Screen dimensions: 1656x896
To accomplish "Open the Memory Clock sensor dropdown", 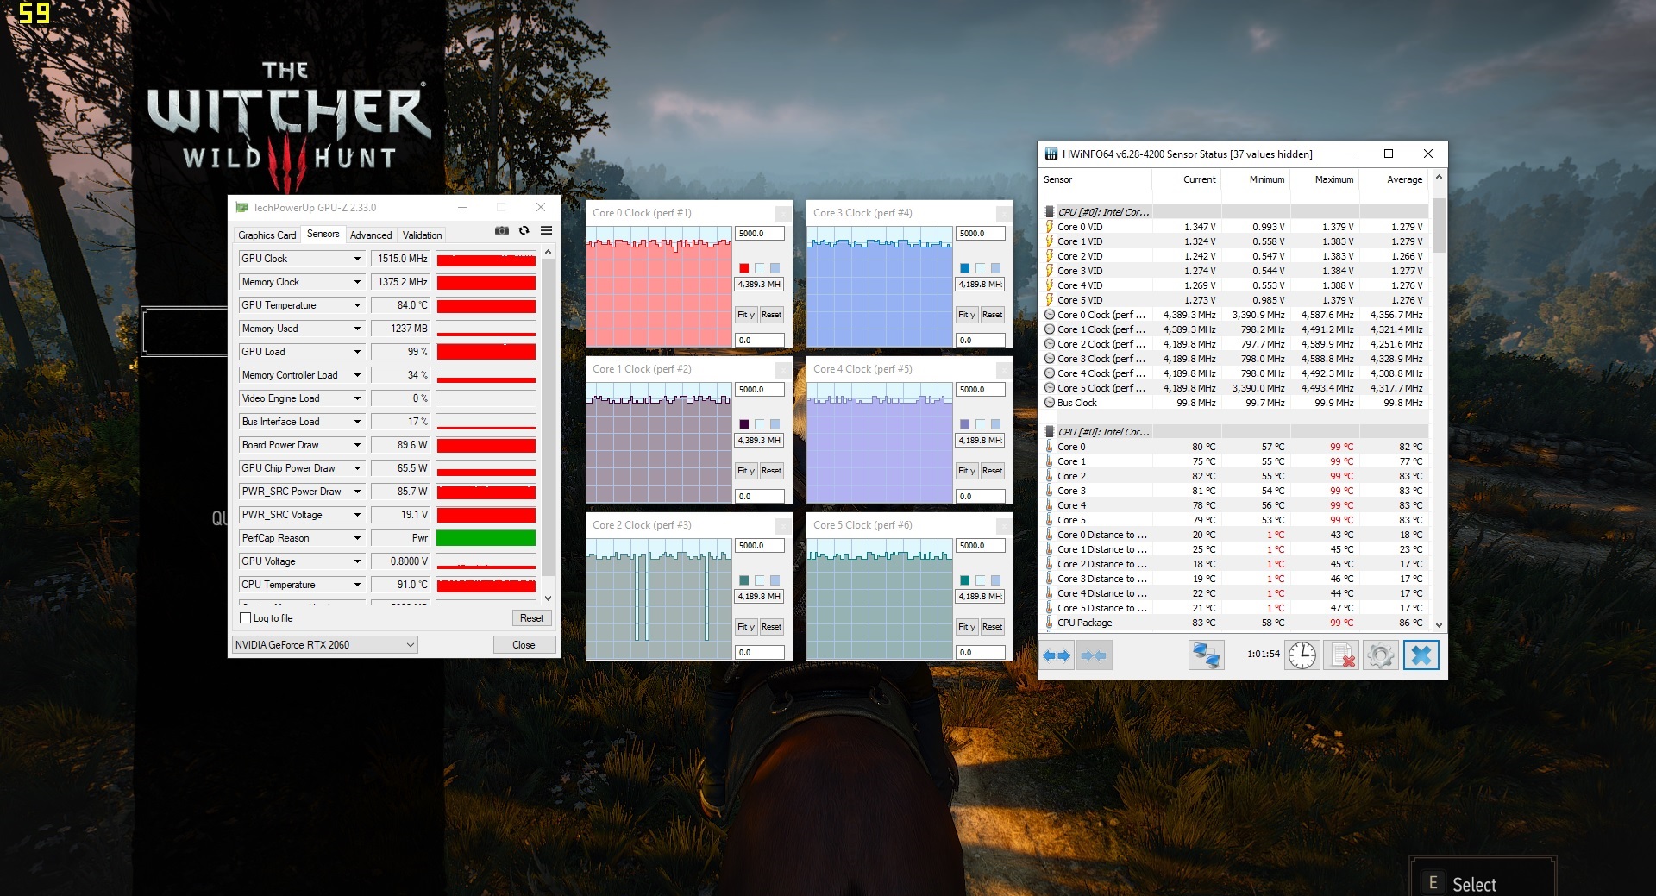I will [357, 282].
